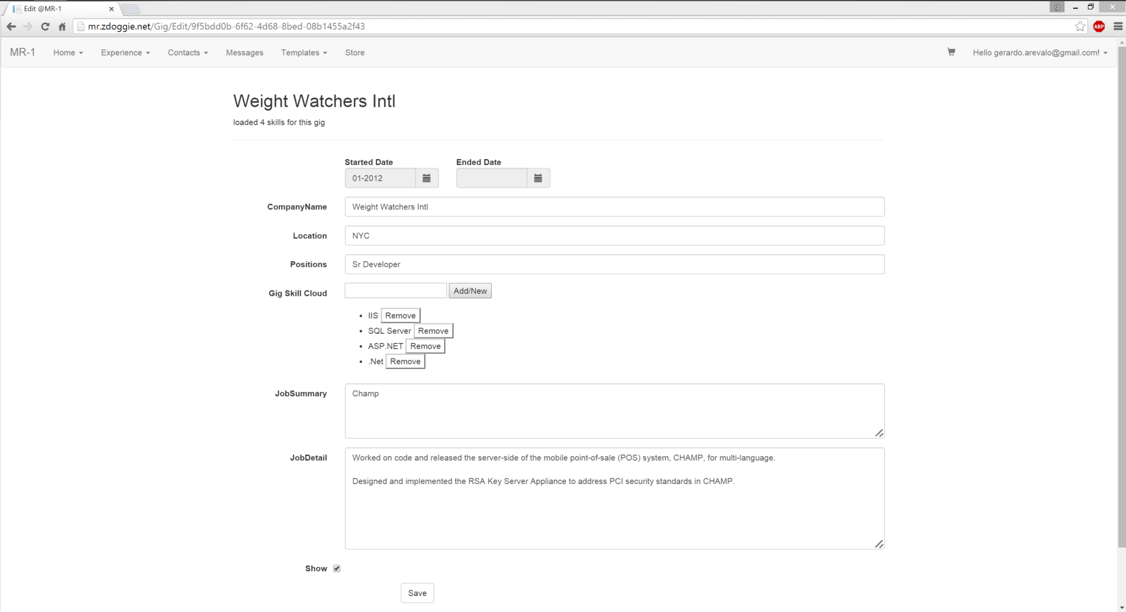This screenshot has height=612, width=1126.
Task: Remove the IIS skill
Action: click(x=400, y=316)
